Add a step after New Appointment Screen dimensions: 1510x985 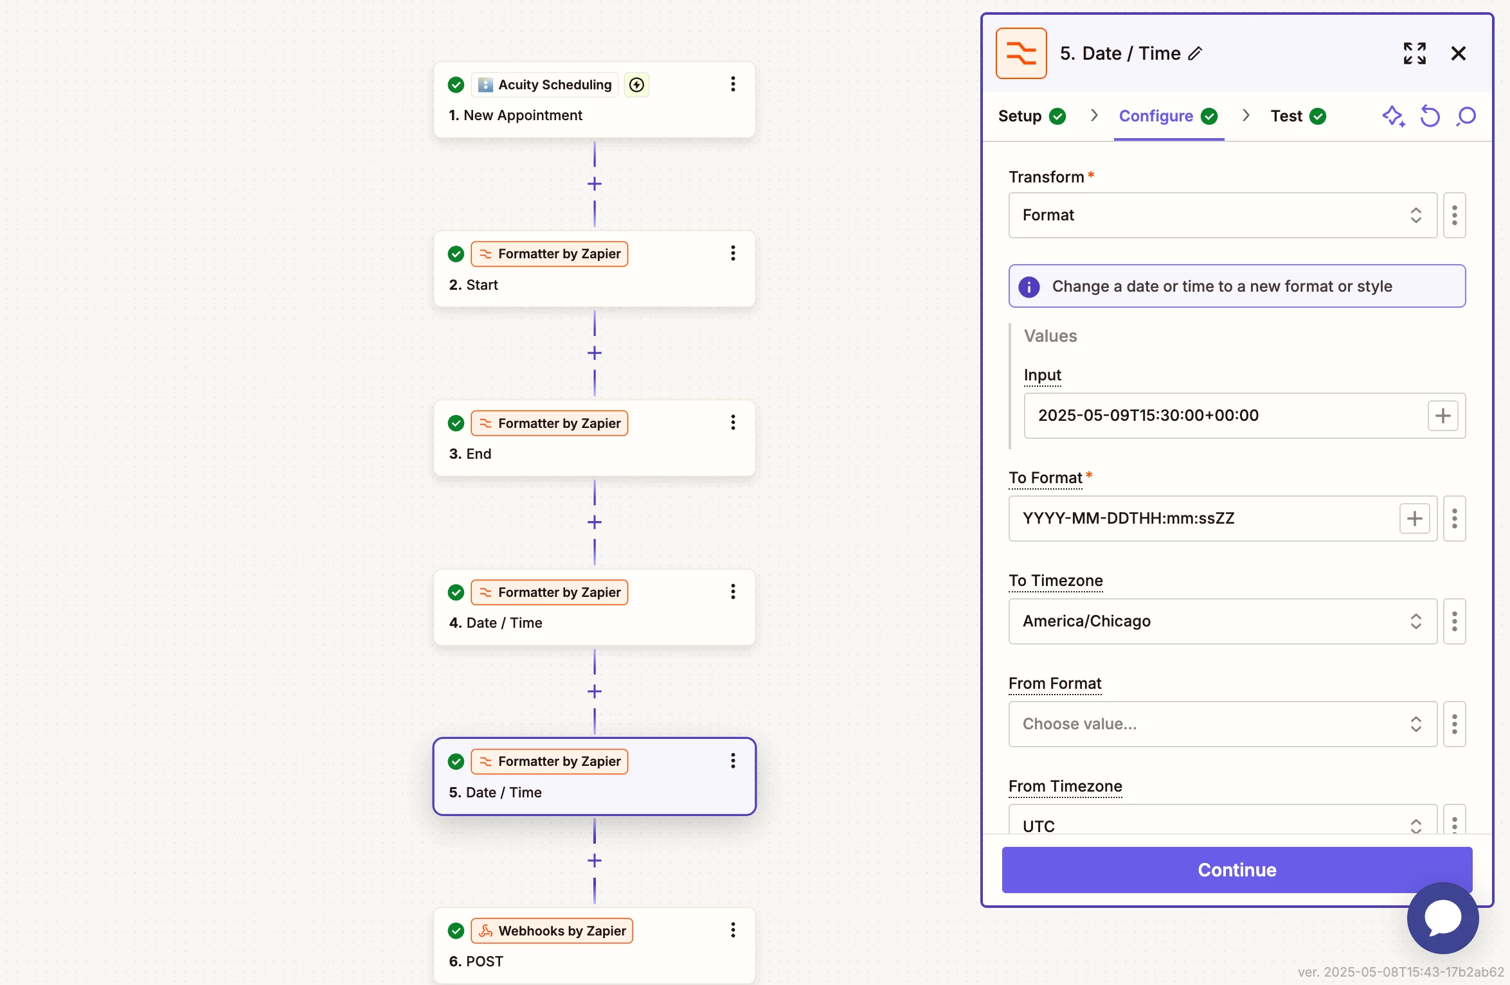coord(595,184)
